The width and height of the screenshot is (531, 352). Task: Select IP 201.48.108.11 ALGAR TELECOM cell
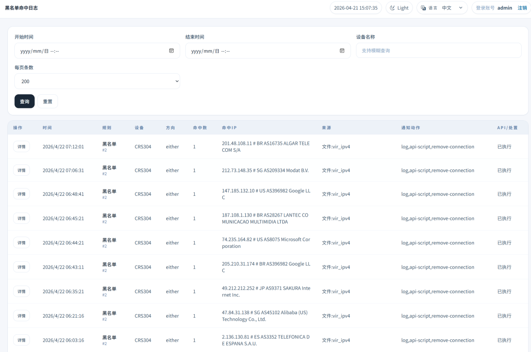(x=266, y=146)
